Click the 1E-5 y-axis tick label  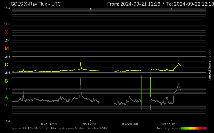point(7,57)
